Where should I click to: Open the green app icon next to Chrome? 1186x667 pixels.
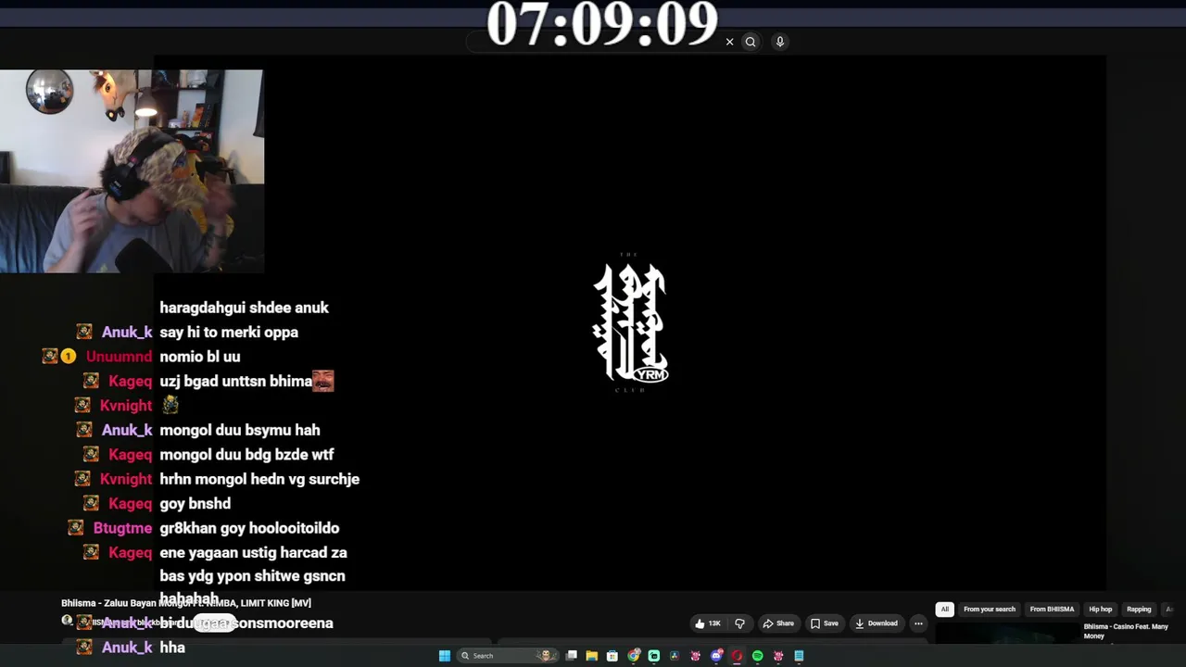tap(654, 656)
